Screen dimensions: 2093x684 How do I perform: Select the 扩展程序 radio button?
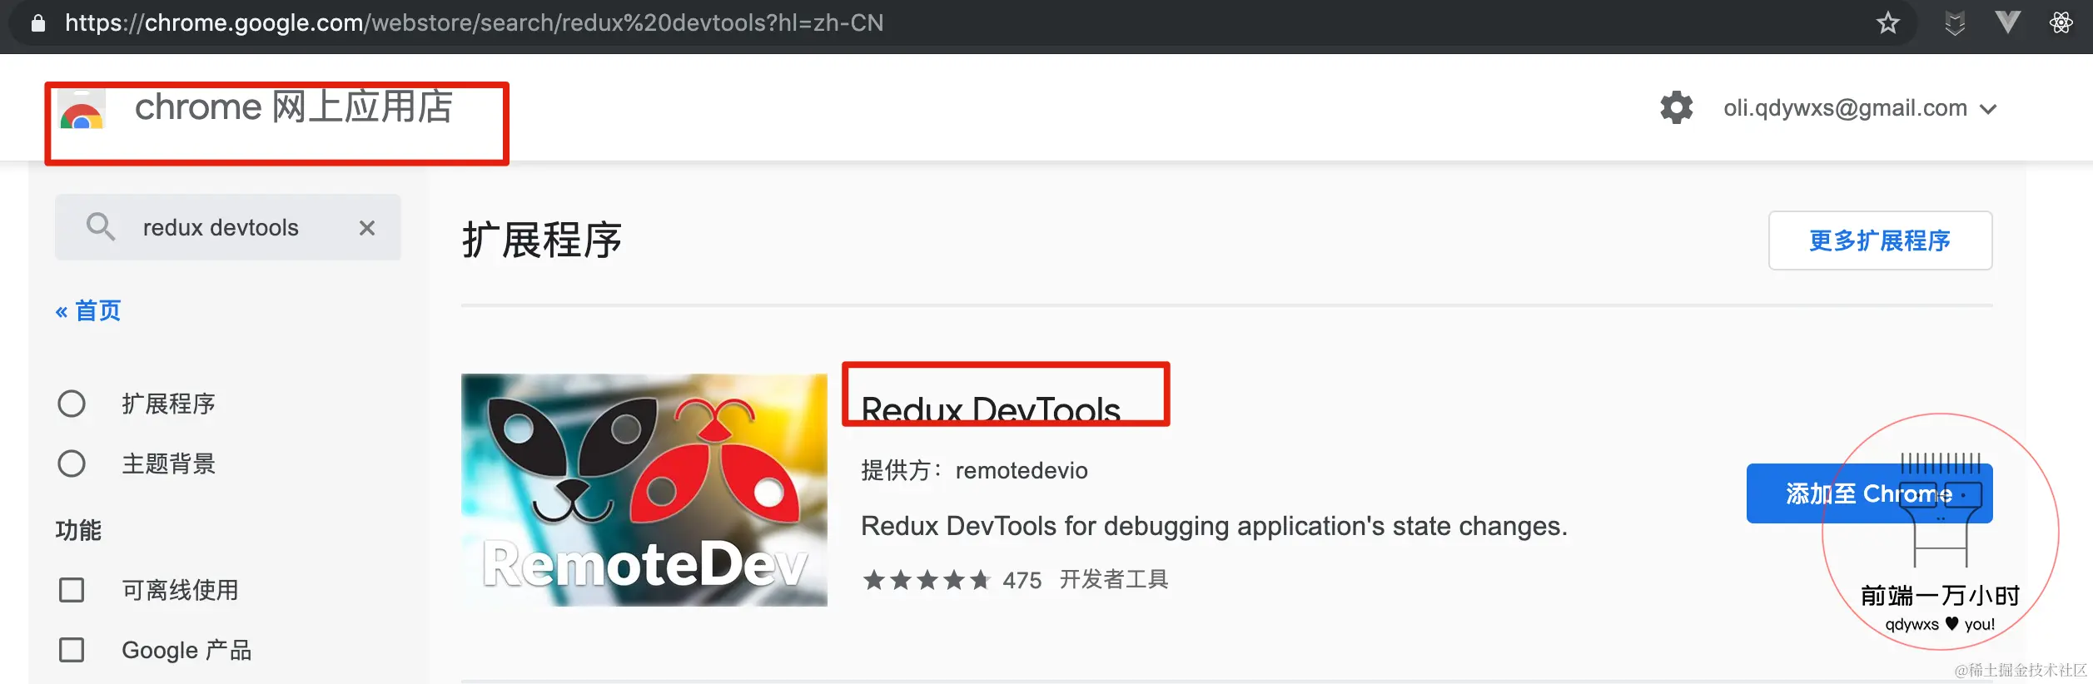(72, 404)
